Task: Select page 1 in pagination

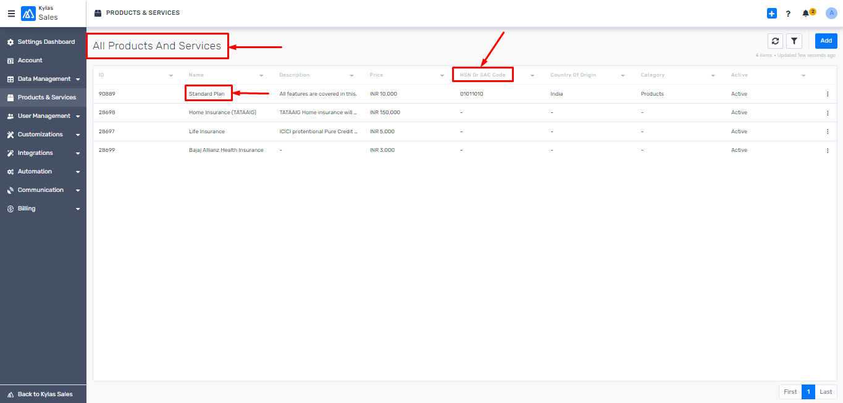Action: click(x=808, y=392)
